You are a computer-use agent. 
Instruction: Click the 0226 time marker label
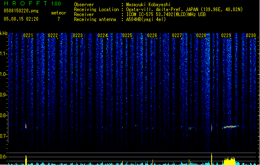[x=152, y=35]
